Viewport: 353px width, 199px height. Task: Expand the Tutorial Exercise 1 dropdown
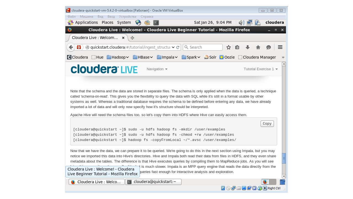pyautogui.click(x=261, y=69)
